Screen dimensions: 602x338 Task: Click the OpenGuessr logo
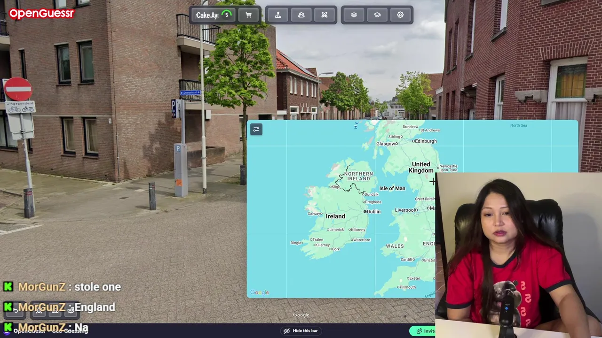(41, 14)
